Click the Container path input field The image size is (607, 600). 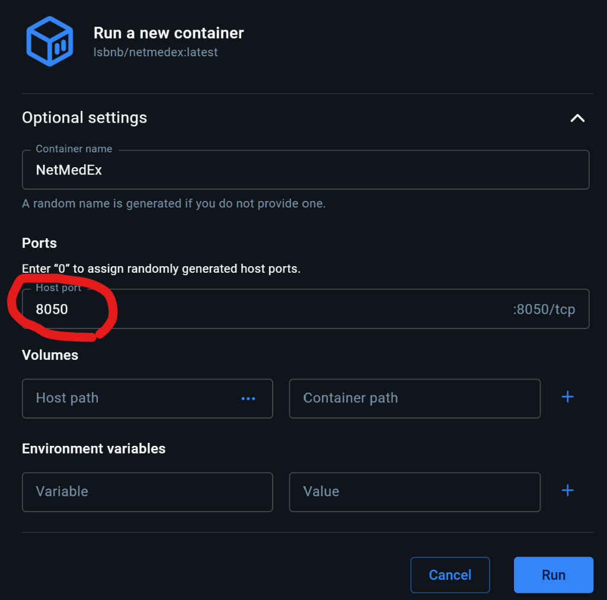(x=414, y=398)
